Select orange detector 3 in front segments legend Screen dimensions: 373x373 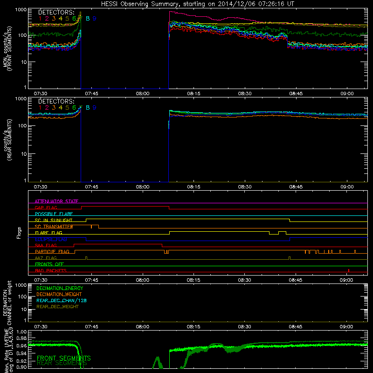click(54, 19)
